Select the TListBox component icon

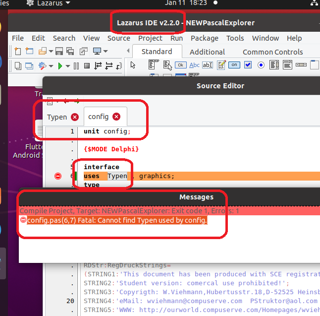[274, 65]
